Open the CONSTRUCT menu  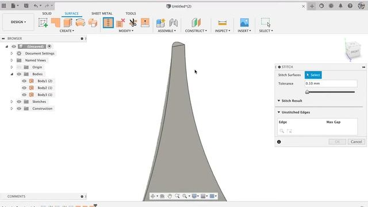point(196,30)
